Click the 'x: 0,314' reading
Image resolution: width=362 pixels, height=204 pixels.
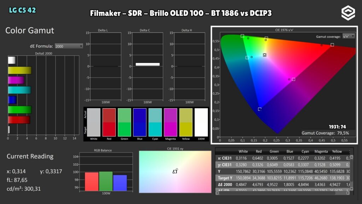tap(16, 171)
